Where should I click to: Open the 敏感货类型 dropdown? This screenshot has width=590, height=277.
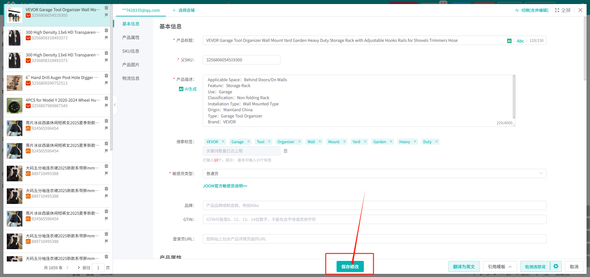374,174
